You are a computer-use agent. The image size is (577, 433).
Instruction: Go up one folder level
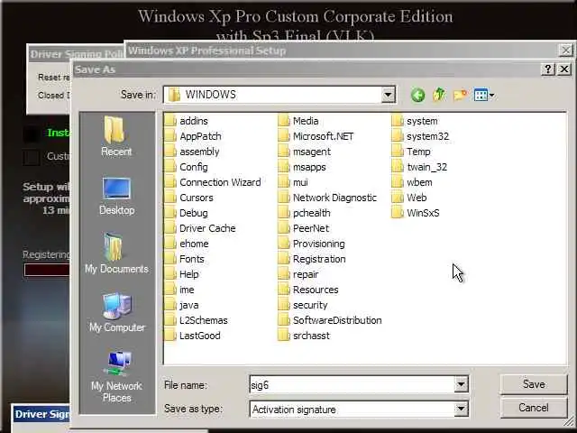pyautogui.click(x=439, y=95)
